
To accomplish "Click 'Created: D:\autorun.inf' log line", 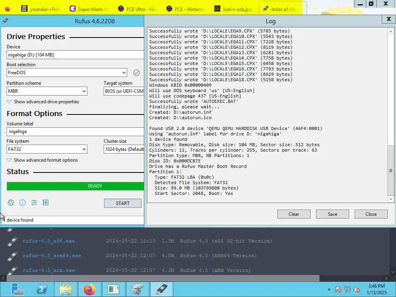I will [x=180, y=112].
